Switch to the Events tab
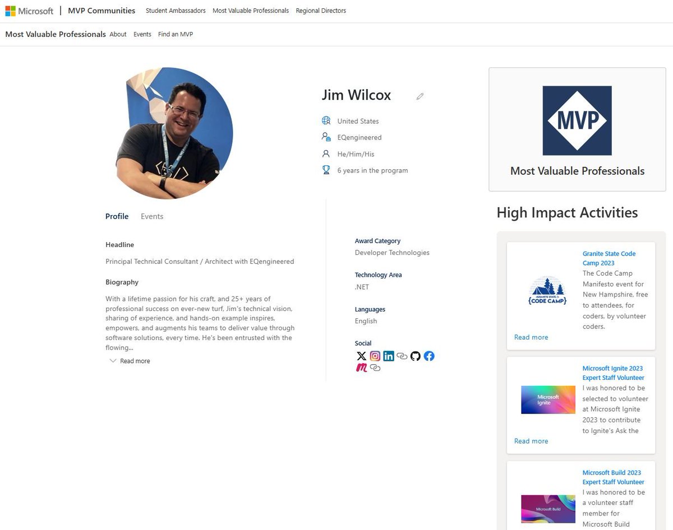The height and width of the screenshot is (530, 673). pos(151,216)
